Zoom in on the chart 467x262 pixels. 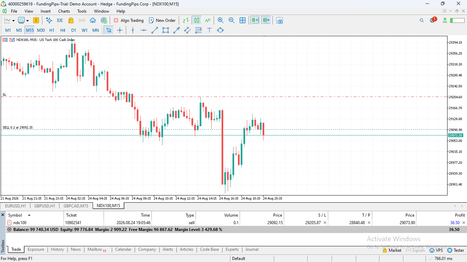(221, 20)
